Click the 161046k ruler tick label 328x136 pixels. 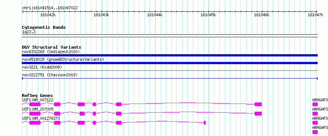(262, 15)
